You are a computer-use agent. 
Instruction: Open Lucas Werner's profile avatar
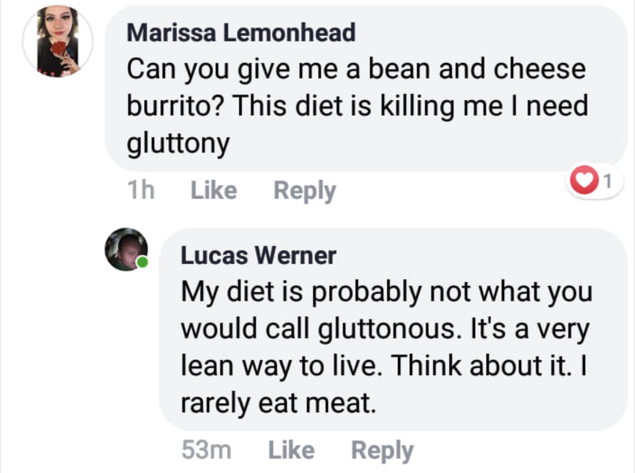pyautogui.click(x=126, y=249)
